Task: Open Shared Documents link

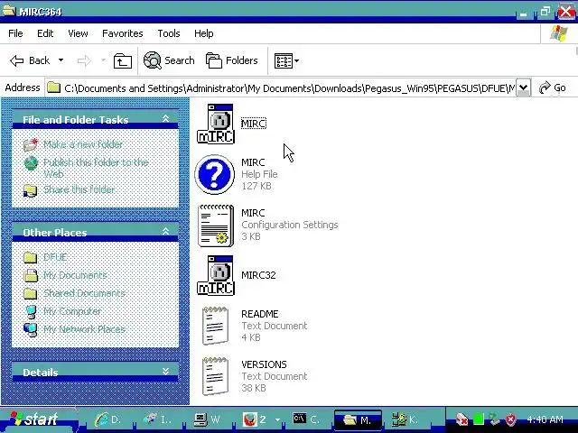Action: point(84,293)
